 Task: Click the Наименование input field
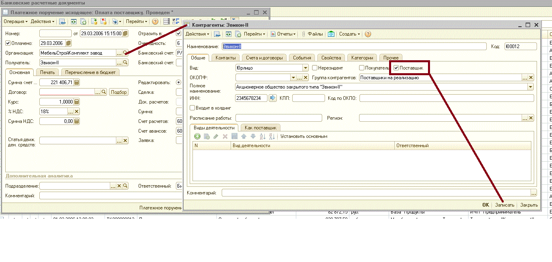[x=354, y=46]
